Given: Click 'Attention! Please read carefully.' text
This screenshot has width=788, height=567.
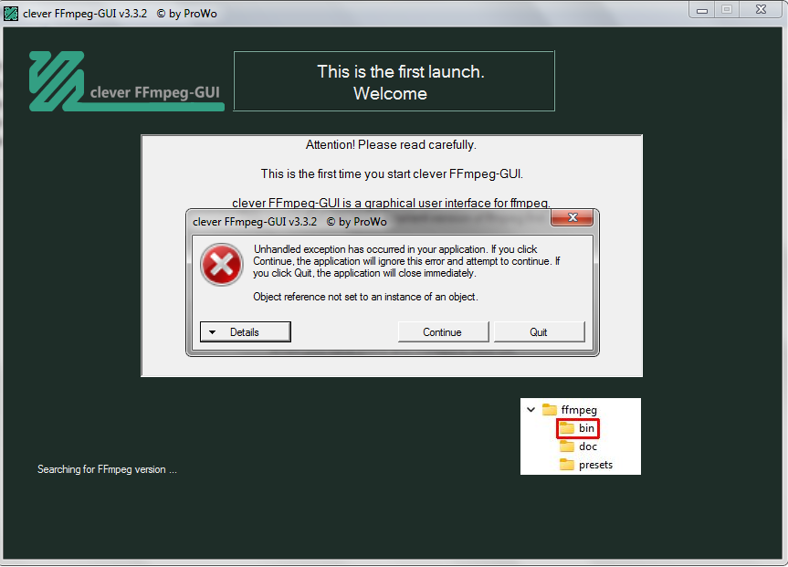Looking at the screenshot, I should coord(391,145).
